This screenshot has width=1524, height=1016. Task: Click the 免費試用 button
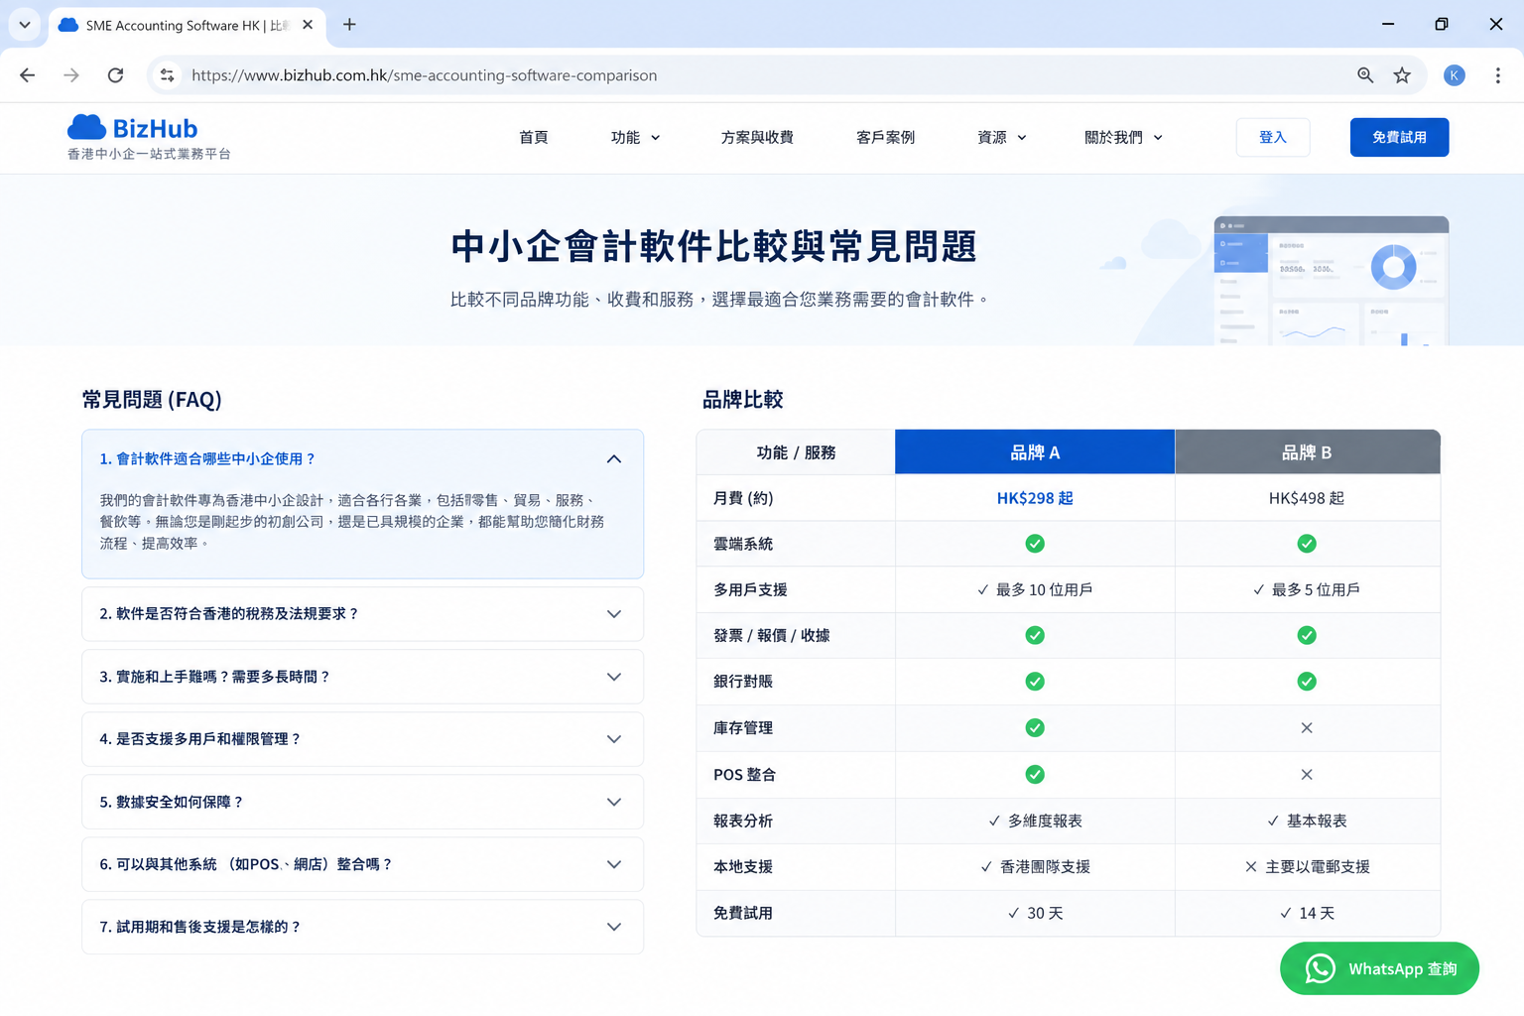[1399, 137]
